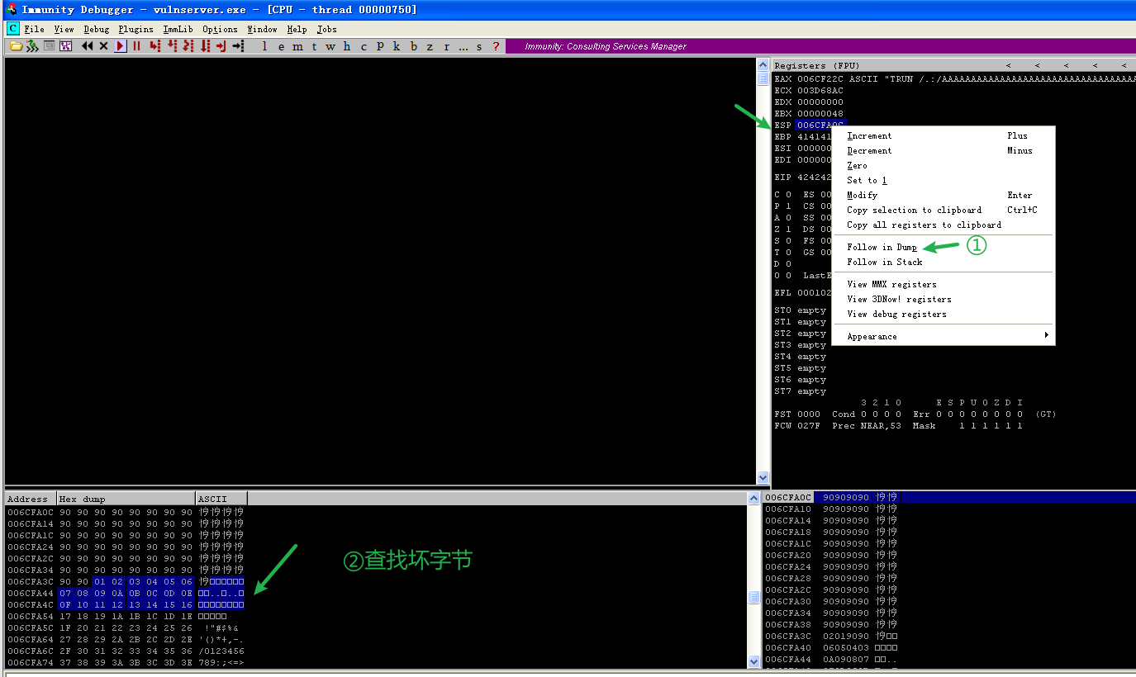Viewport: 1136px width, 677px height.
Task: Select stack row 006CFA3C
Action: tap(948, 636)
